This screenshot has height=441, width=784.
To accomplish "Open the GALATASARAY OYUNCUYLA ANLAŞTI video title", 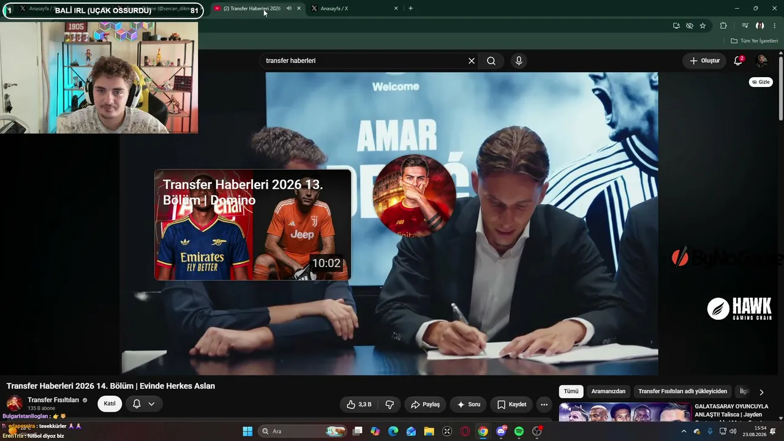I will click(731, 410).
